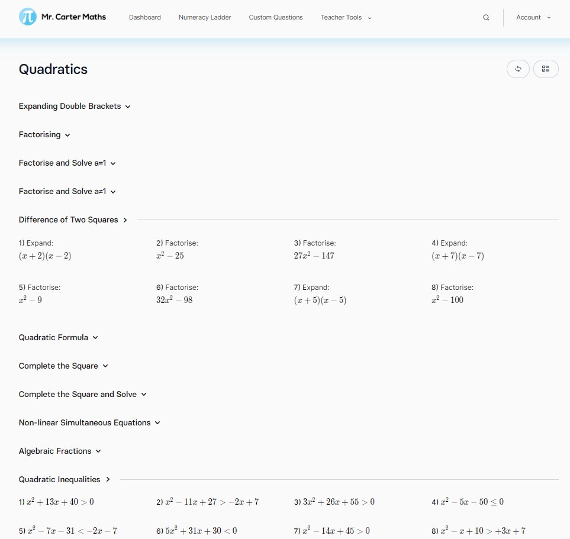Viewport: 570px width, 539px height.
Task: Click inequality x²−7x−31<−2x−7
Action: coord(68,531)
